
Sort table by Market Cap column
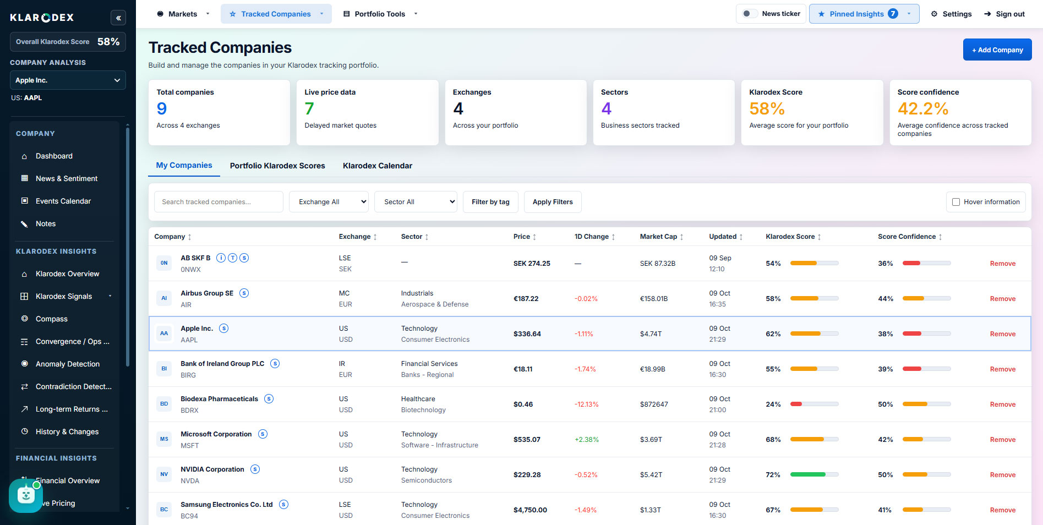point(662,237)
